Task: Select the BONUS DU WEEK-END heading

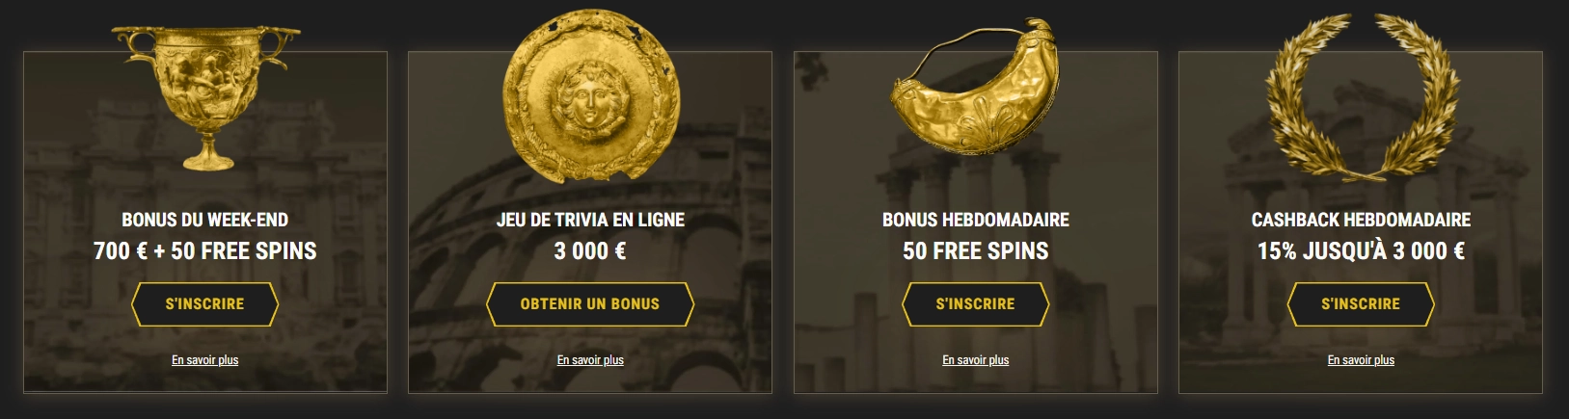Action: [x=205, y=220]
